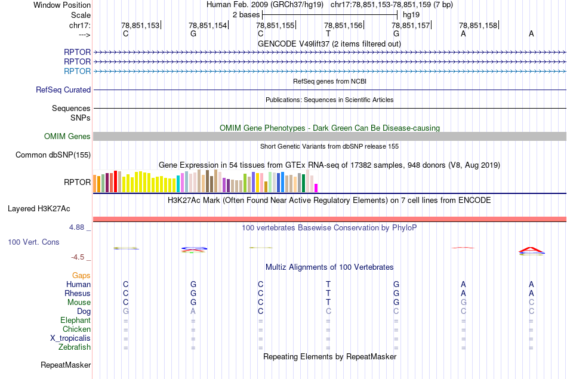Viewport: 567px width, 379px height.
Task: Click the GTEx Gene Expression track title
Action: tap(329, 165)
